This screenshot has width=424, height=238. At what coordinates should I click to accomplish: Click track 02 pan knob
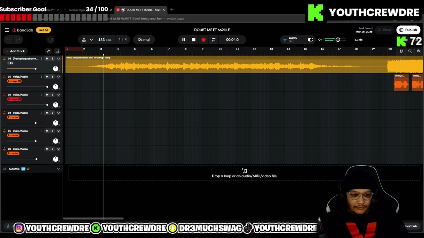coord(56,87)
